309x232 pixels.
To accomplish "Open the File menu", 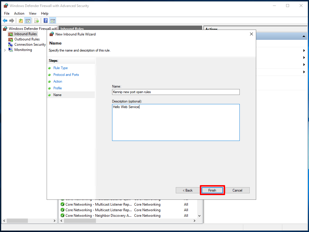I will (7, 13).
